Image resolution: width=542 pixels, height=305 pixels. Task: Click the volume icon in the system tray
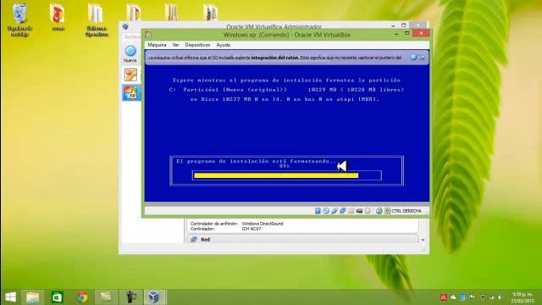click(x=500, y=297)
